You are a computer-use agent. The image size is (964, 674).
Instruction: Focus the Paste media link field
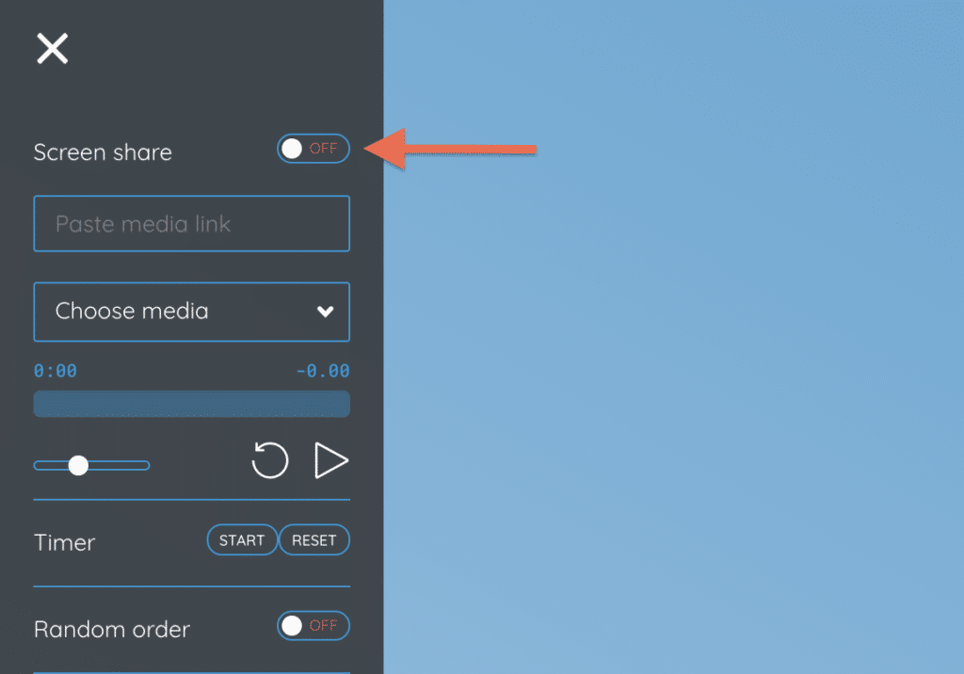(x=192, y=224)
